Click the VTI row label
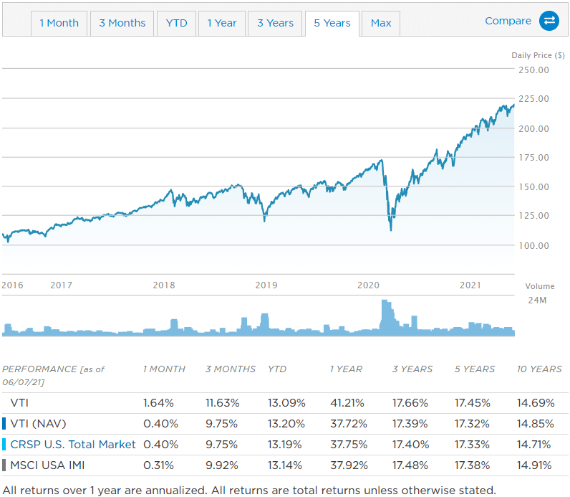 pos(19,403)
